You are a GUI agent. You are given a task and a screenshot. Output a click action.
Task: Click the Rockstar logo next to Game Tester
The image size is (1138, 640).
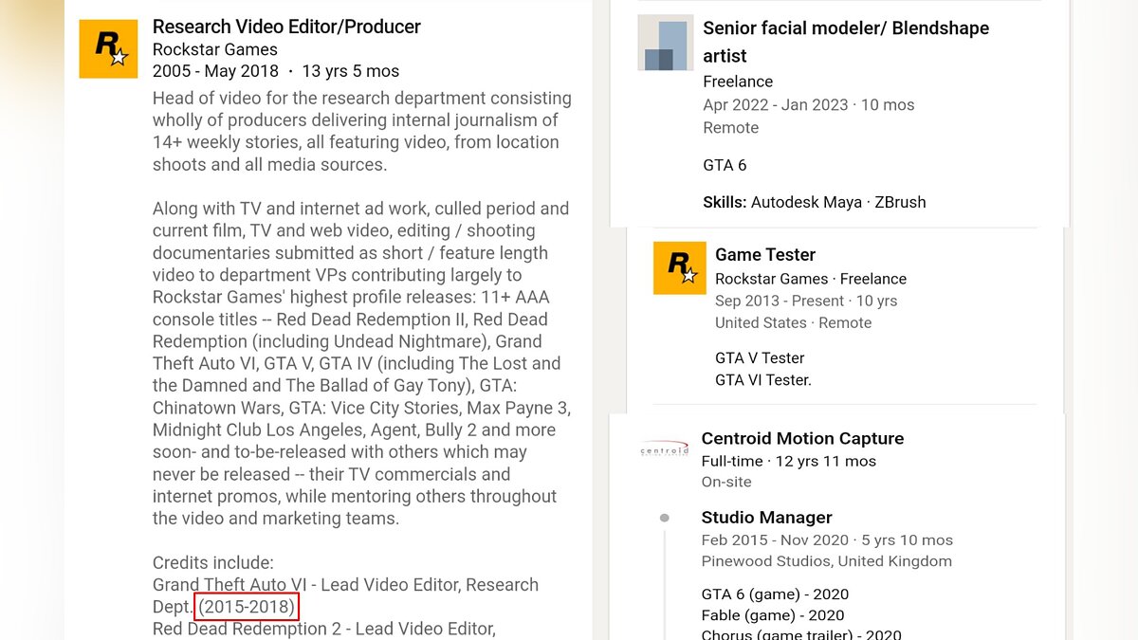(x=680, y=267)
